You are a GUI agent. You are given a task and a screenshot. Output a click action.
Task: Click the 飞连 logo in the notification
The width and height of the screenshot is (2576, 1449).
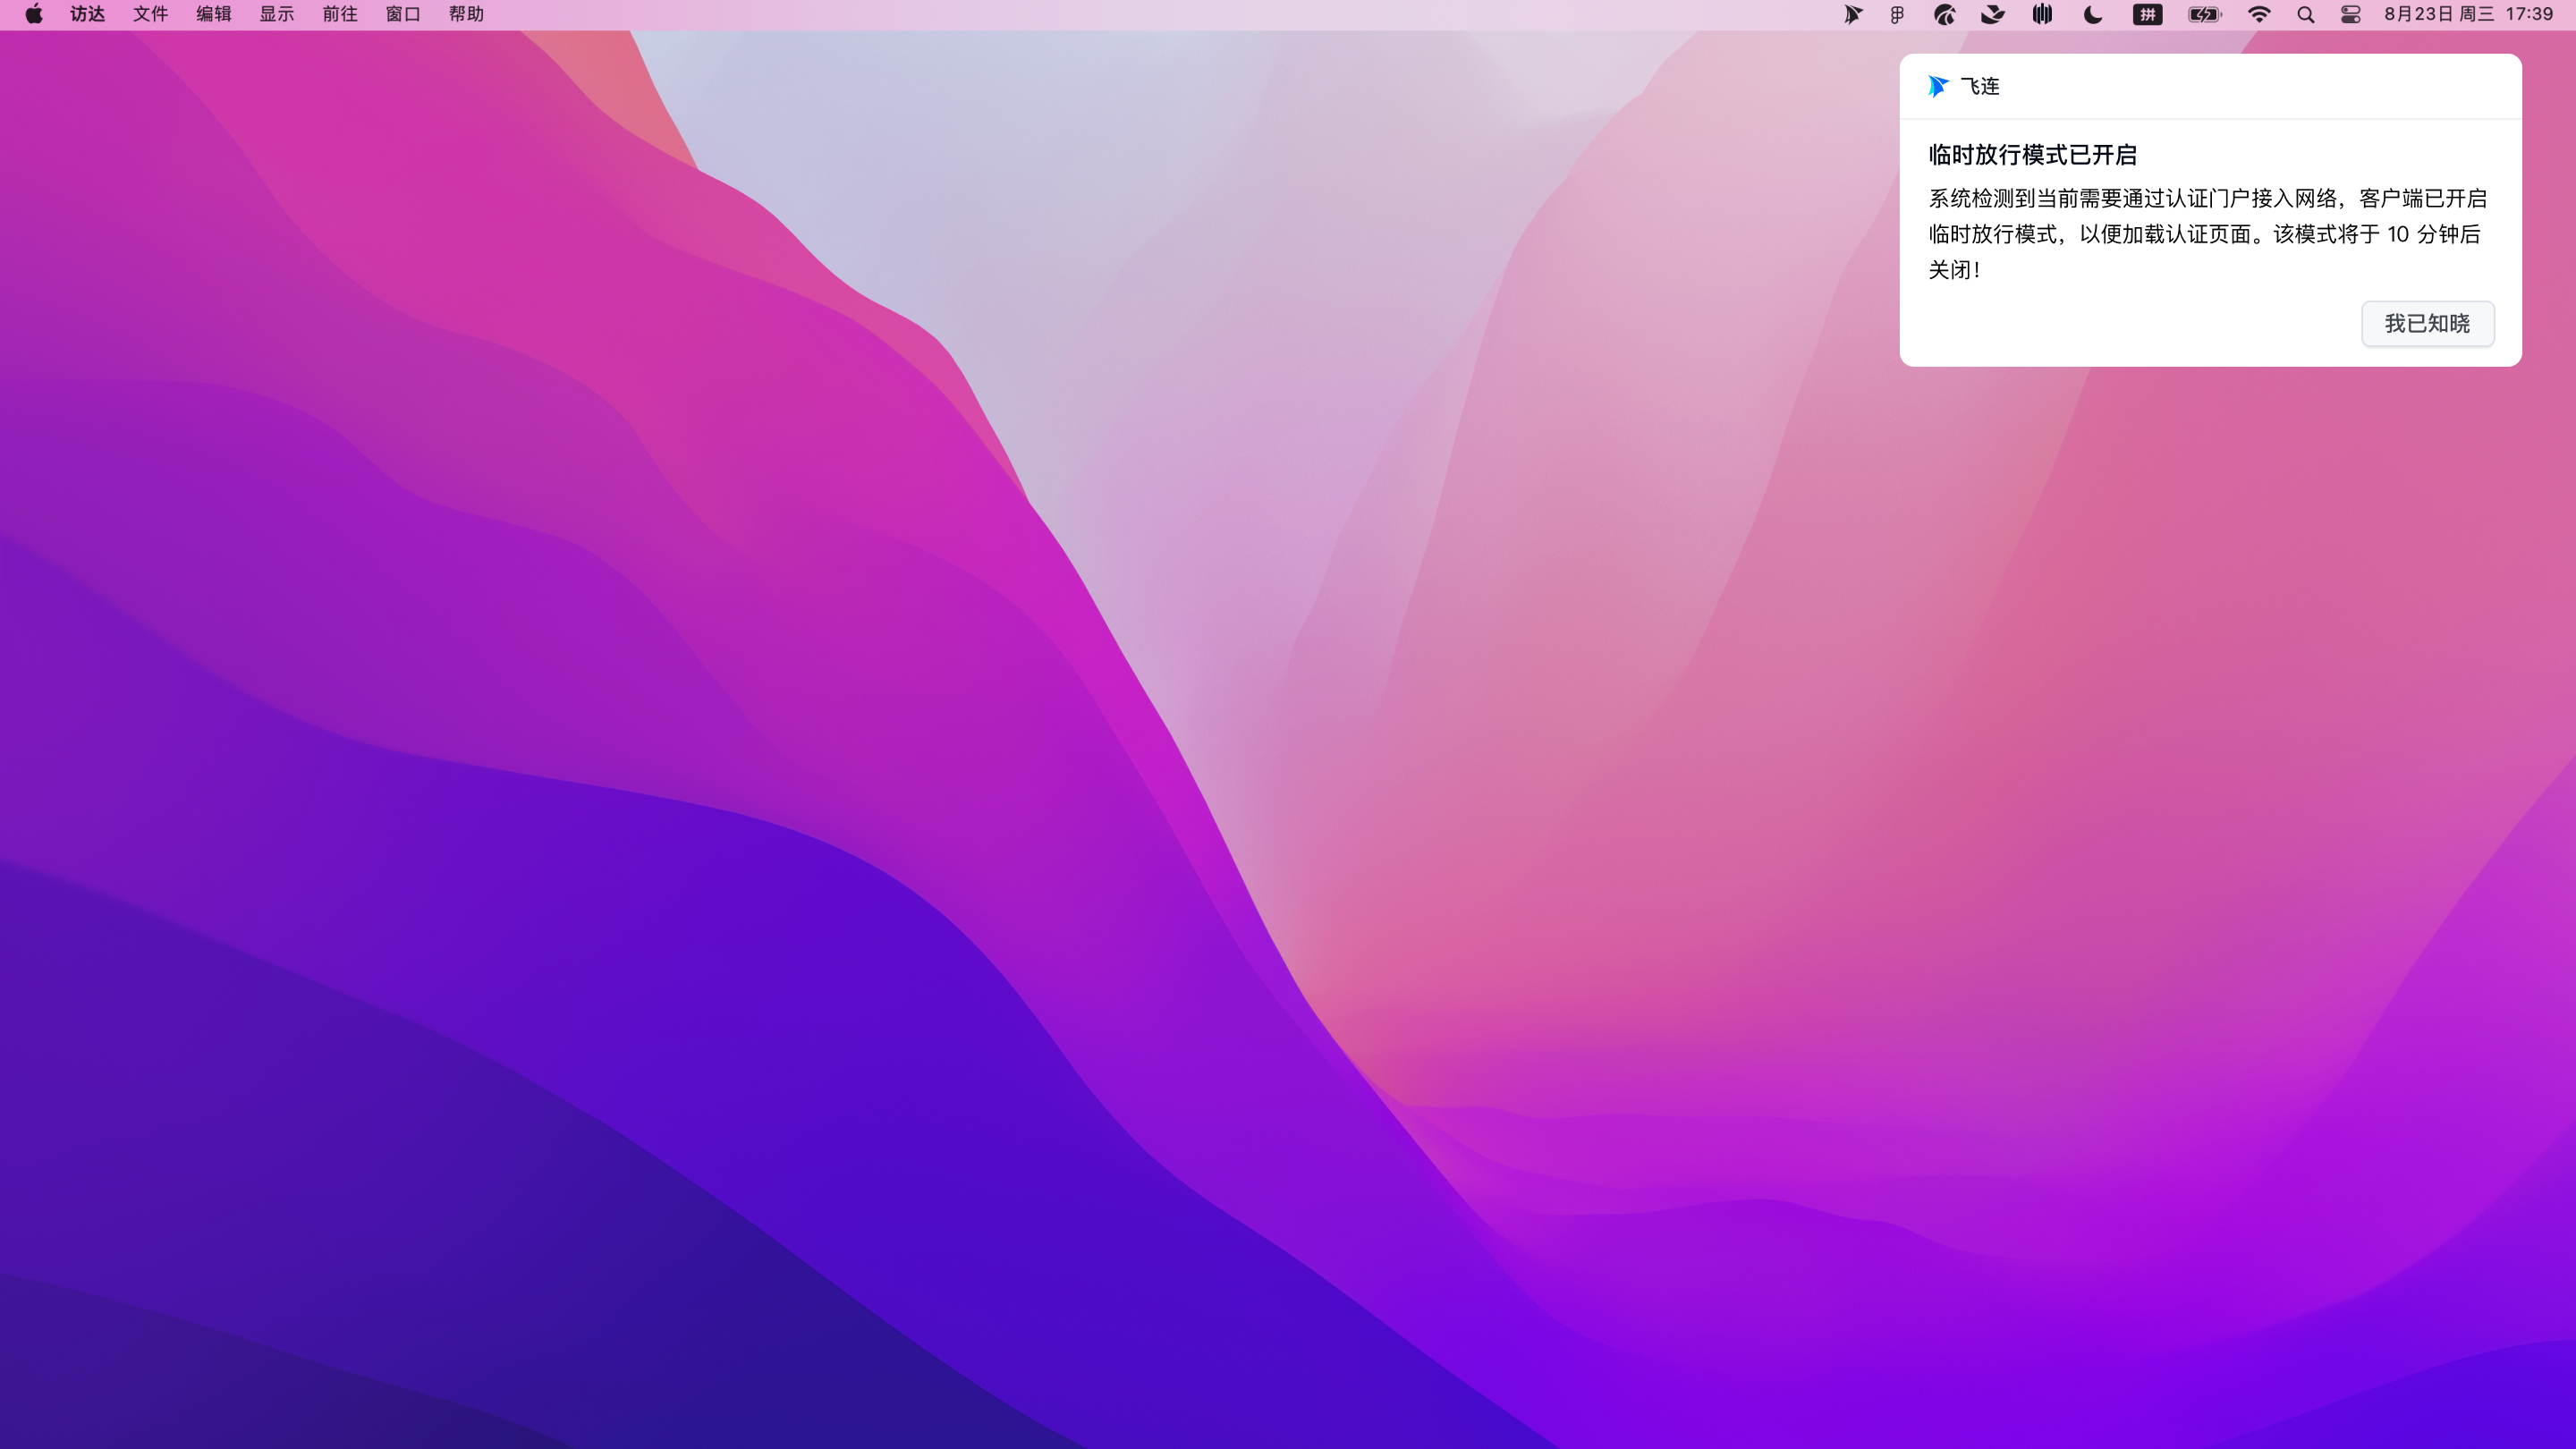tap(1938, 86)
